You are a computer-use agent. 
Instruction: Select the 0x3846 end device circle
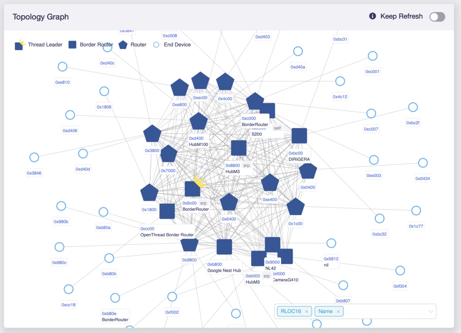click(34, 158)
